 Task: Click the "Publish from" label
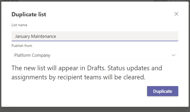[x=22, y=46]
